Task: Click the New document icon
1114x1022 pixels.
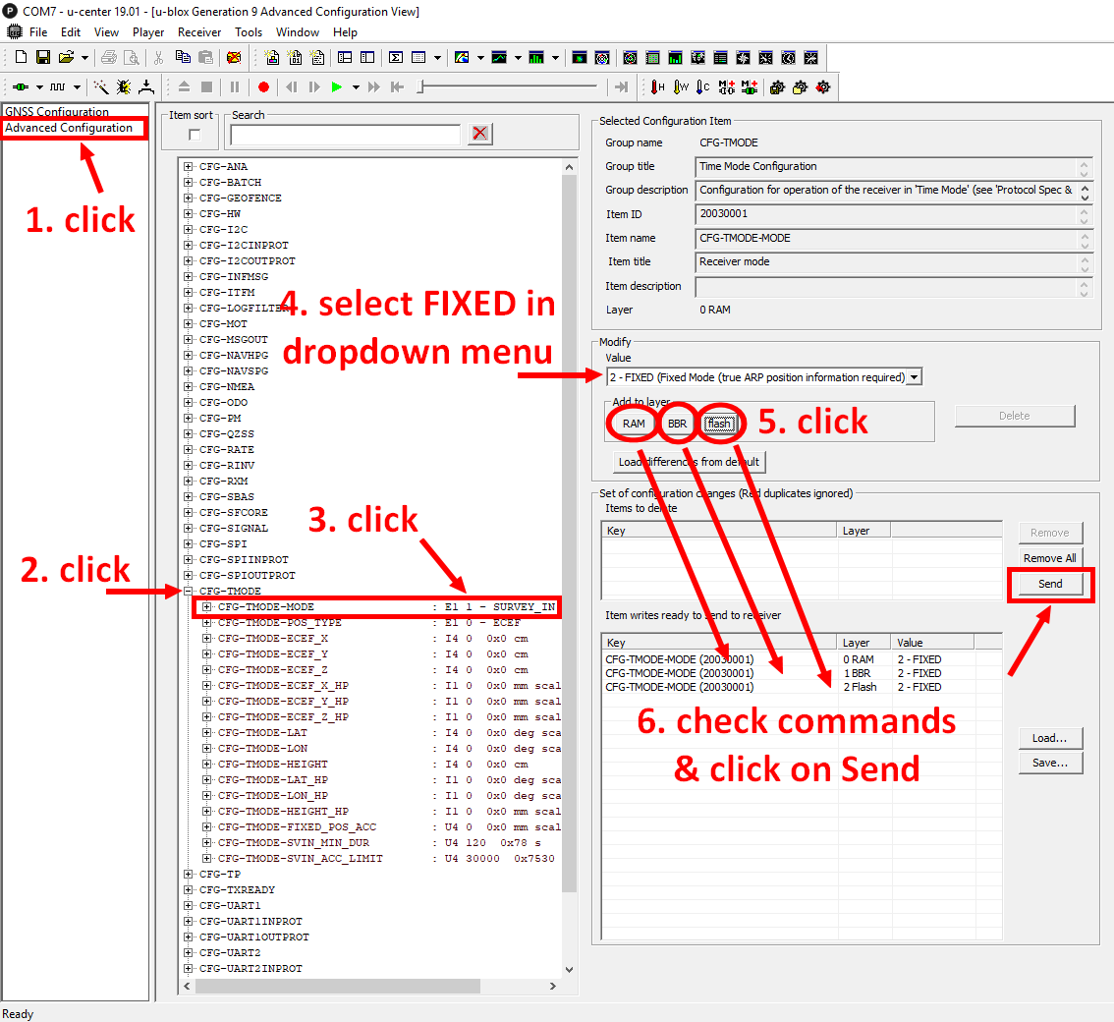Action: coord(21,58)
